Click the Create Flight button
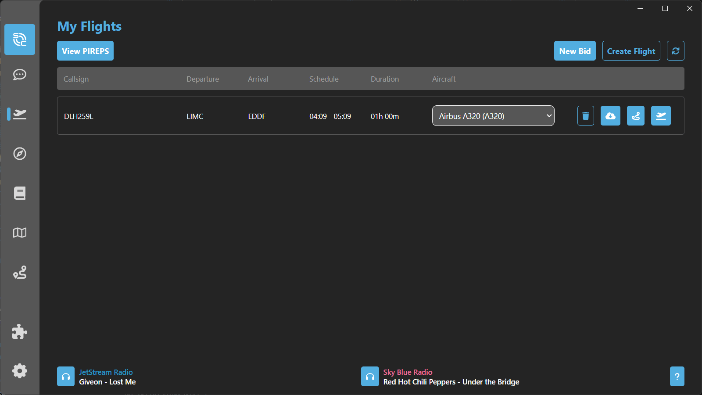702x395 pixels. click(x=631, y=51)
